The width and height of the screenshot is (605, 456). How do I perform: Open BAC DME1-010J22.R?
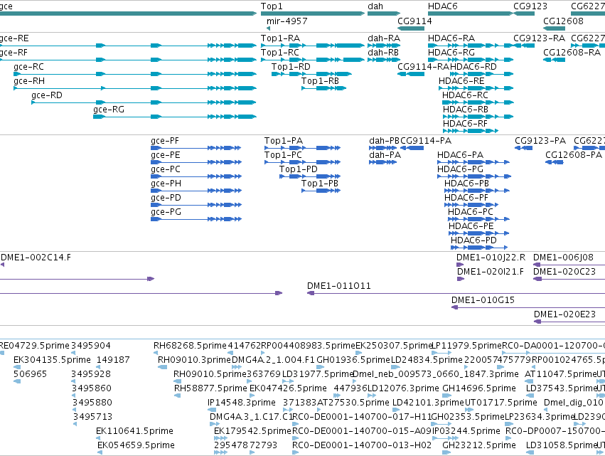491,258
